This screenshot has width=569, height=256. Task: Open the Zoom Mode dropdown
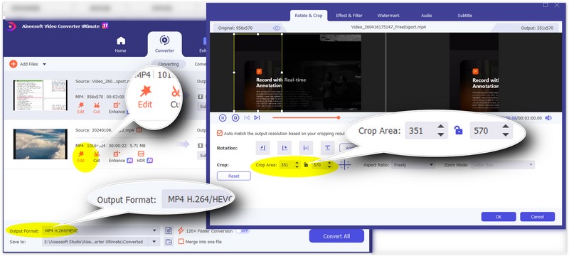click(503, 165)
